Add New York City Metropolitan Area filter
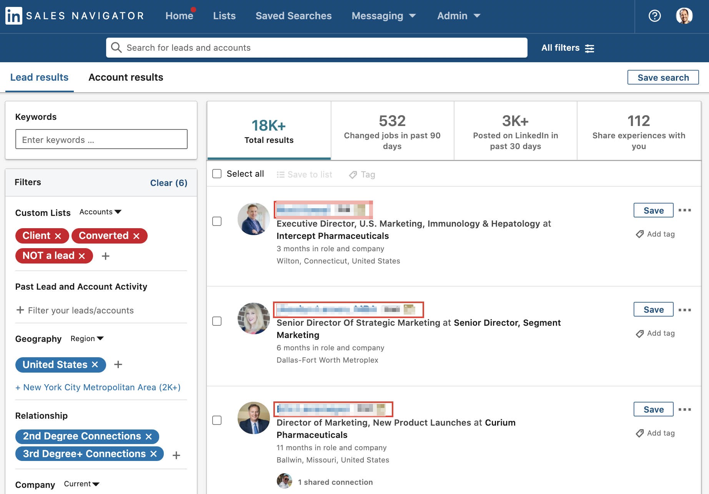709x494 pixels. [98, 387]
